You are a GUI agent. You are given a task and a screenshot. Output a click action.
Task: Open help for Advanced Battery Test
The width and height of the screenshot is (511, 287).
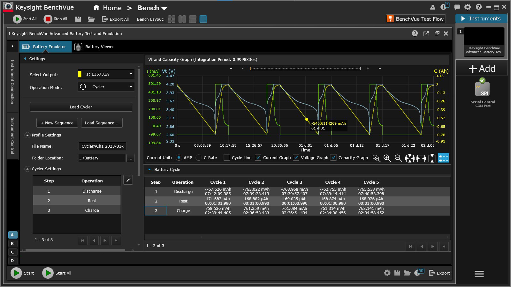[x=415, y=33]
